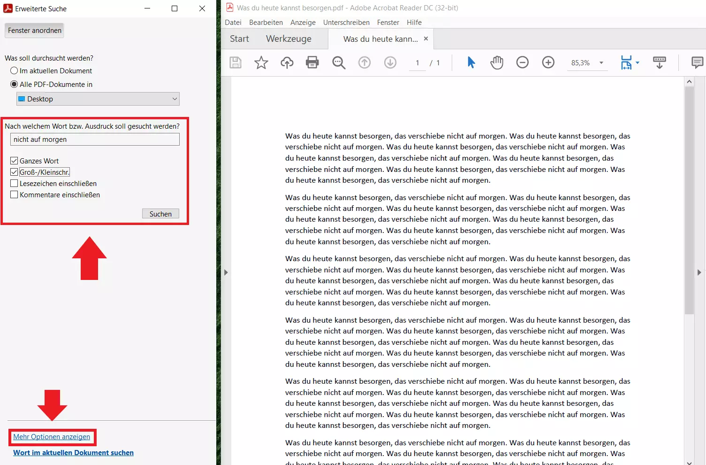Click the PDF icon in Acrobat title bar
Image resolution: width=706 pixels, height=465 pixels.
(x=230, y=8)
